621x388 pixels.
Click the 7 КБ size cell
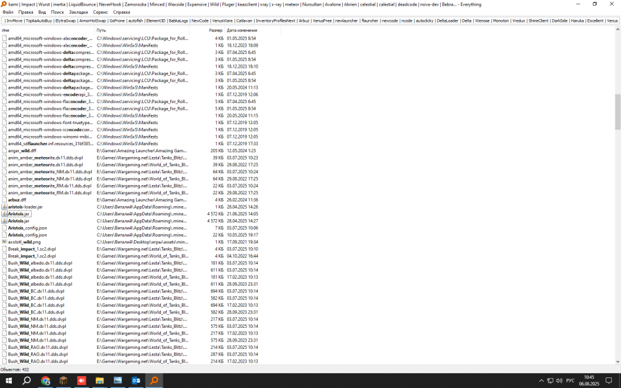pyautogui.click(x=219, y=228)
